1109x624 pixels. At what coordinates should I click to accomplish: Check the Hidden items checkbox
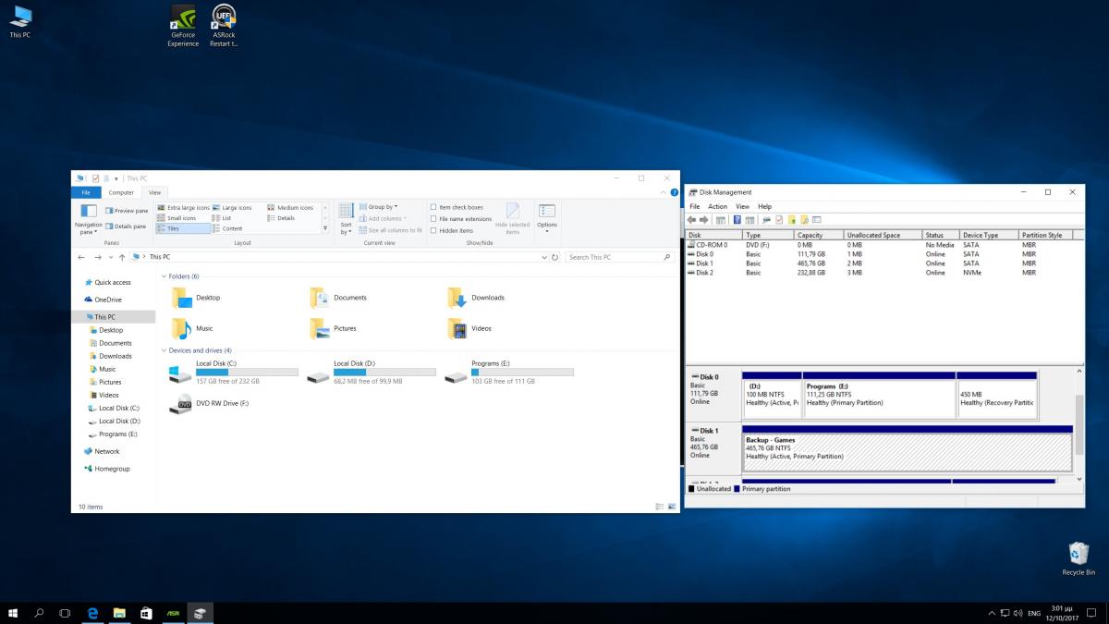[x=433, y=230]
